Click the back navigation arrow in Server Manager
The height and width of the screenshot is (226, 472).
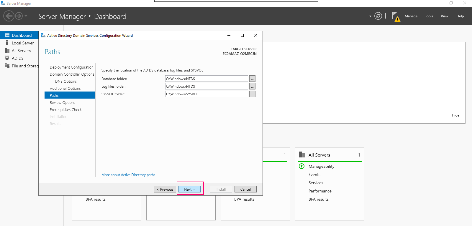9,16
